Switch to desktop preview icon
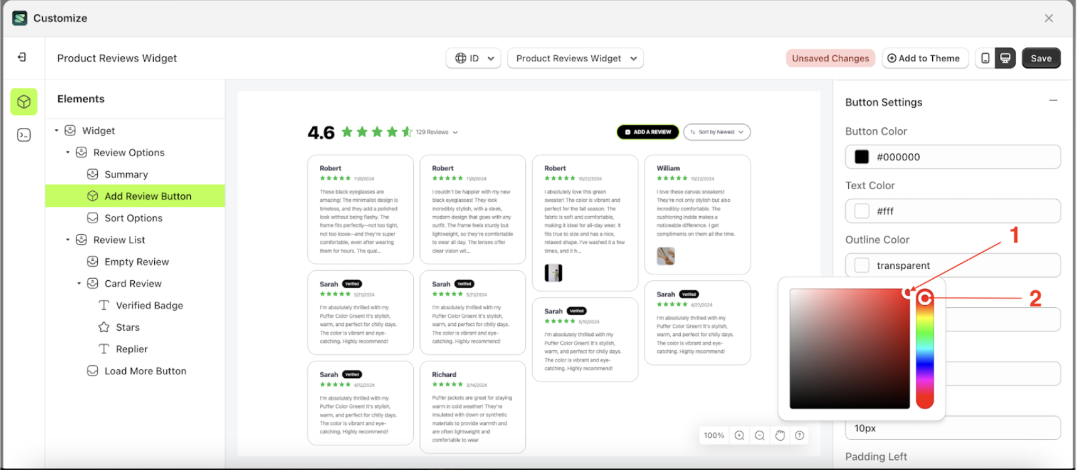The width and height of the screenshot is (1077, 470). pos(1005,58)
